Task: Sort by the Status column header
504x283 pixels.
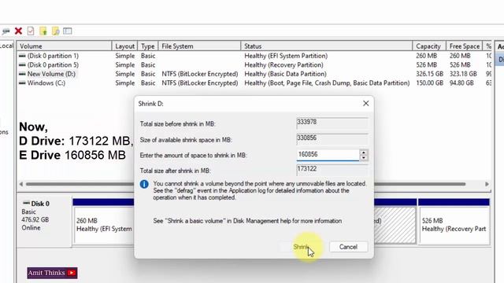Action: 326,46
